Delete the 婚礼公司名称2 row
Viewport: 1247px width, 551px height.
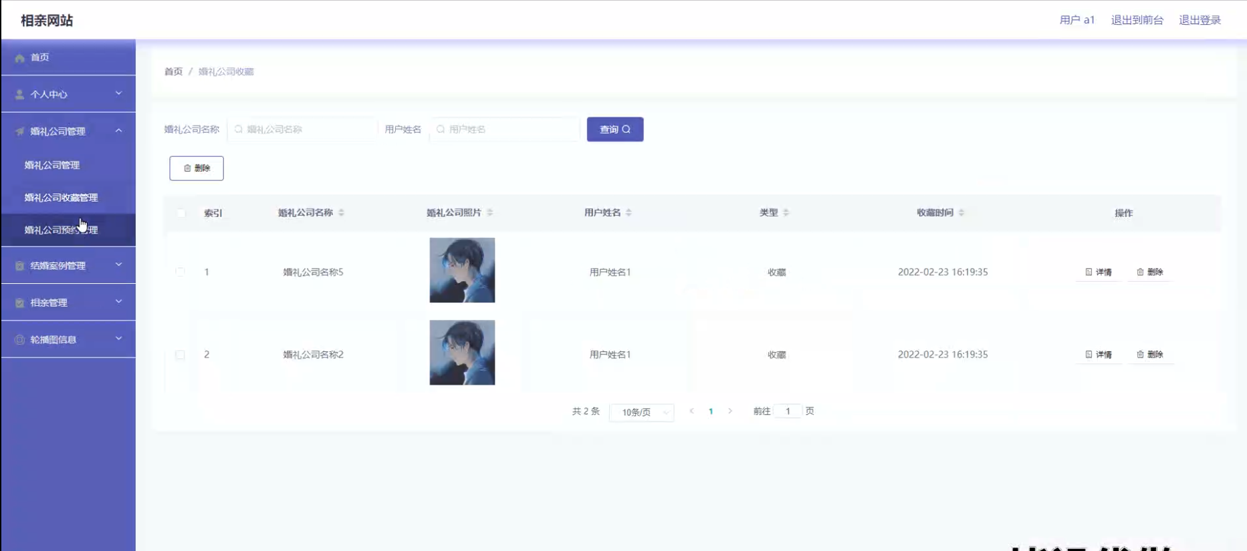(x=1150, y=355)
